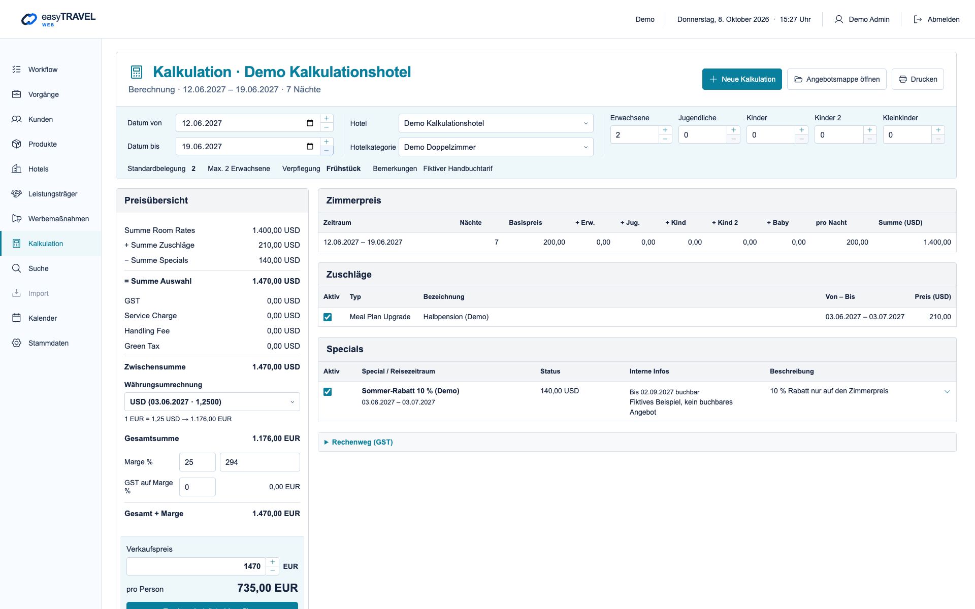The width and height of the screenshot is (975, 609).
Task: Expand the Sommer-Rabatt description chevron
Action: click(x=947, y=392)
